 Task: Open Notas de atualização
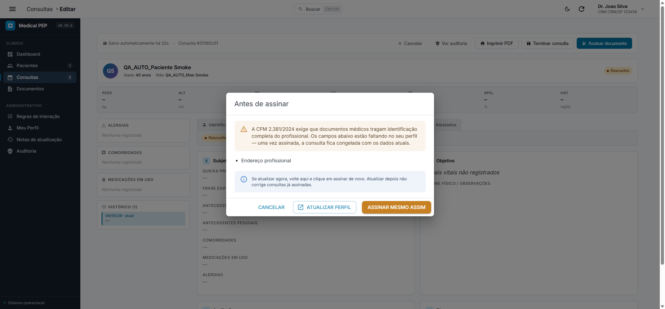click(x=40, y=140)
